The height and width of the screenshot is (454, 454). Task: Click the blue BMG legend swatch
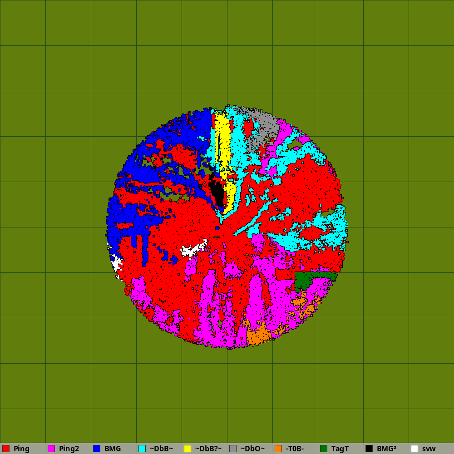click(97, 449)
